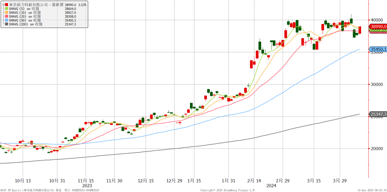The image size is (387, 192).
Task: Click legend last price value 38990.0
Action: coord(70,5)
